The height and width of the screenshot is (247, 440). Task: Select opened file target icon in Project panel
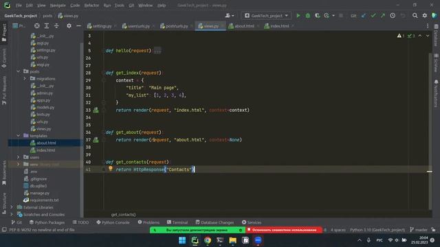(36, 26)
